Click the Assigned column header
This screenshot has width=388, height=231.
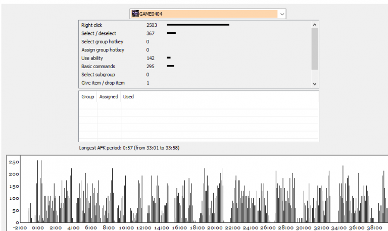point(109,97)
